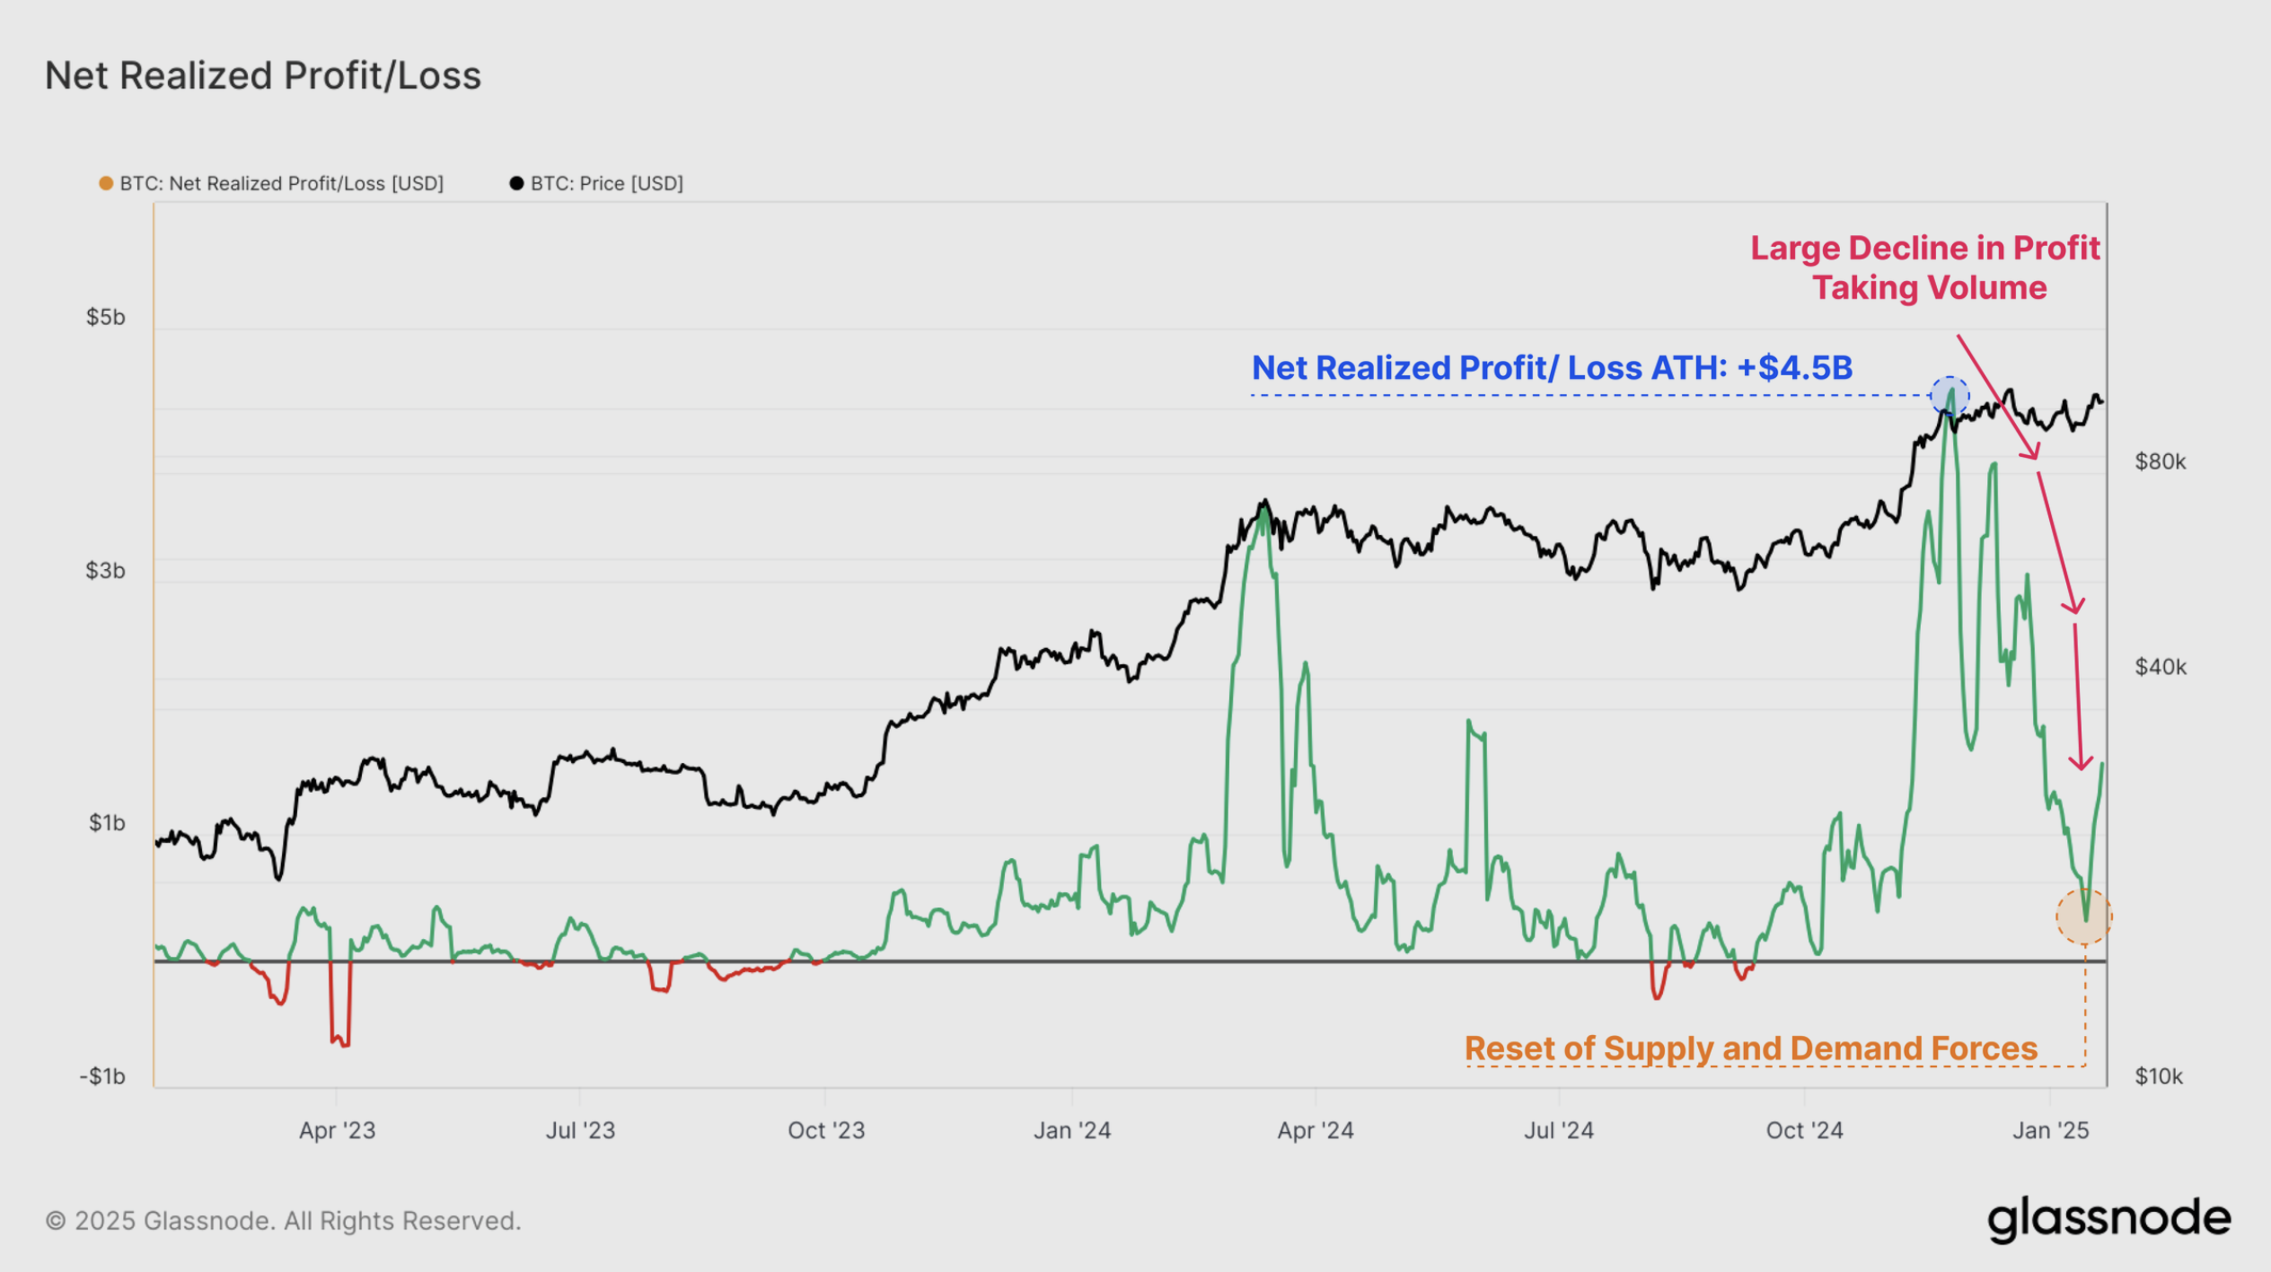
Task: Toggle the BTC: Net Realized Profit/Loss legend
Action: pyautogui.click(x=281, y=183)
